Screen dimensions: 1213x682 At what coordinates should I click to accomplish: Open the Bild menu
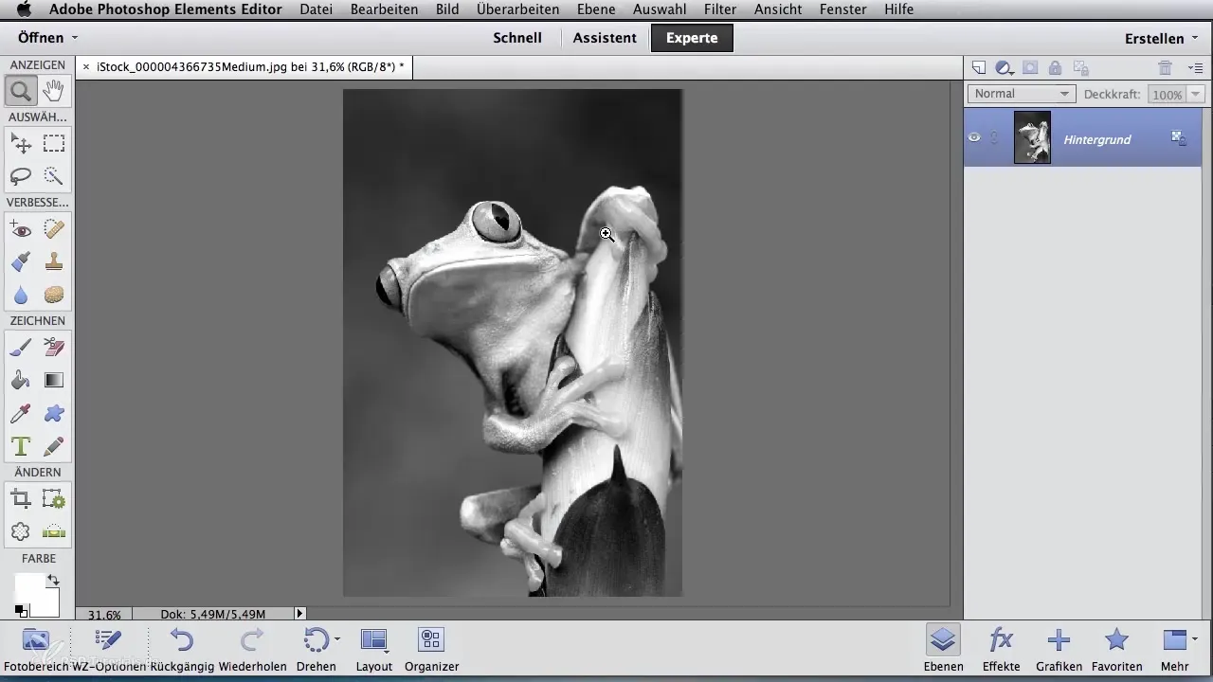(447, 9)
